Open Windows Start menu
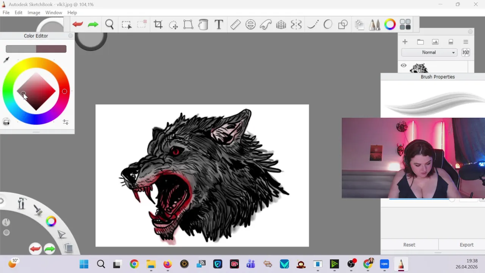The height and width of the screenshot is (273, 485). pos(84,264)
